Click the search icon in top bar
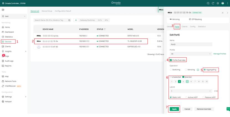Image resolution: width=230 pixels, height=117 pixels. [x=208, y=3]
